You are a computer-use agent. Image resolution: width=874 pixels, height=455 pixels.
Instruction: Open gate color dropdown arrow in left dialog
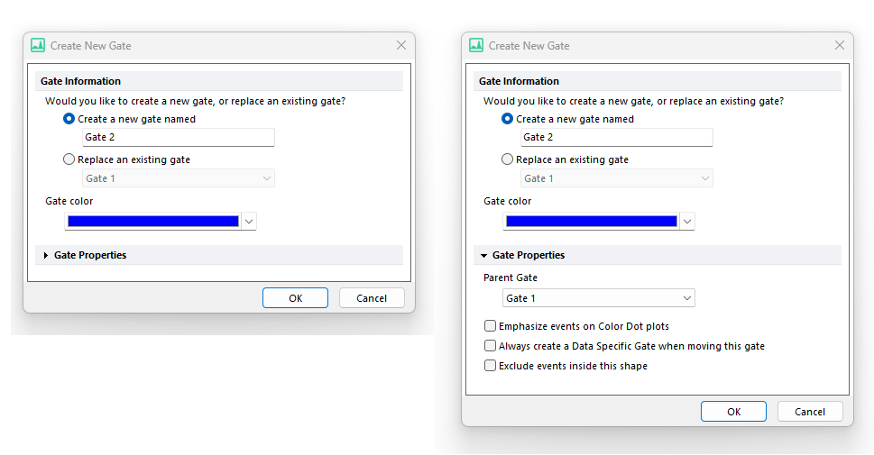[249, 222]
